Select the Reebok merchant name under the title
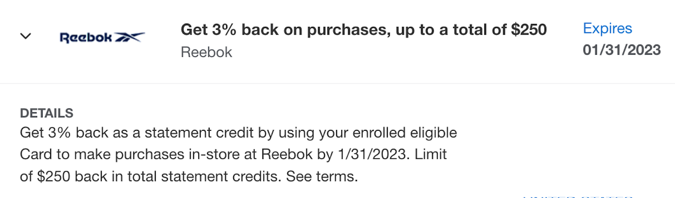675x198 pixels. pyautogui.click(x=206, y=52)
